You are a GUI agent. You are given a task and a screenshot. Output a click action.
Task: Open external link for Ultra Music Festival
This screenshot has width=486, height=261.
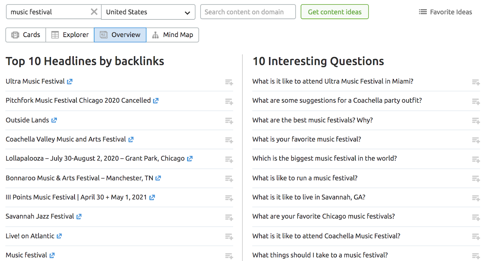point(70,82)
